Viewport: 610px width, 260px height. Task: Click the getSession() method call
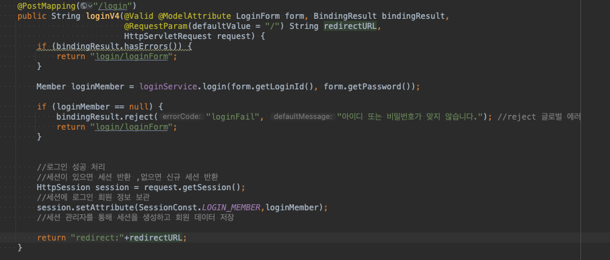pyautogui.click(x=212, y=187)
